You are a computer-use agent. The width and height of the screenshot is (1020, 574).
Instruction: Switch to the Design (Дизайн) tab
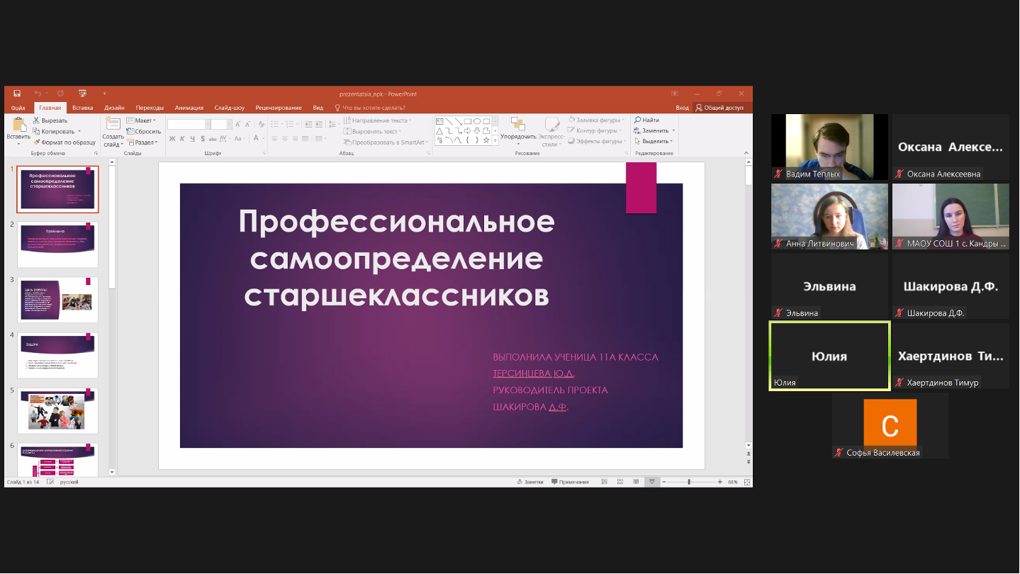(114, 108)
